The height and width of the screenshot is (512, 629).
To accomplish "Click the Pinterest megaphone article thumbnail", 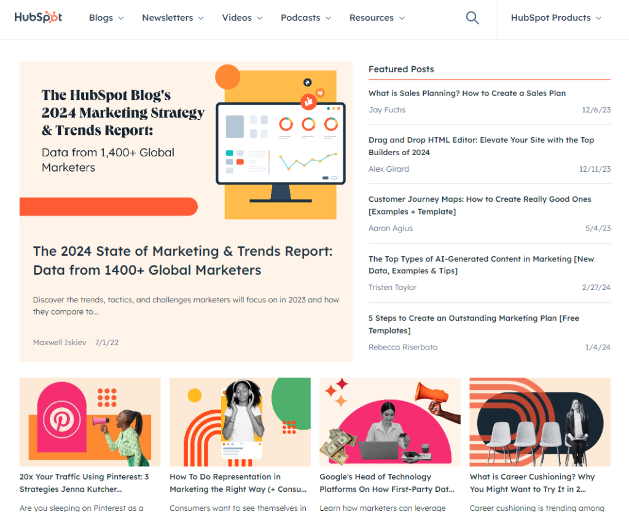I will tap(90, 422).
